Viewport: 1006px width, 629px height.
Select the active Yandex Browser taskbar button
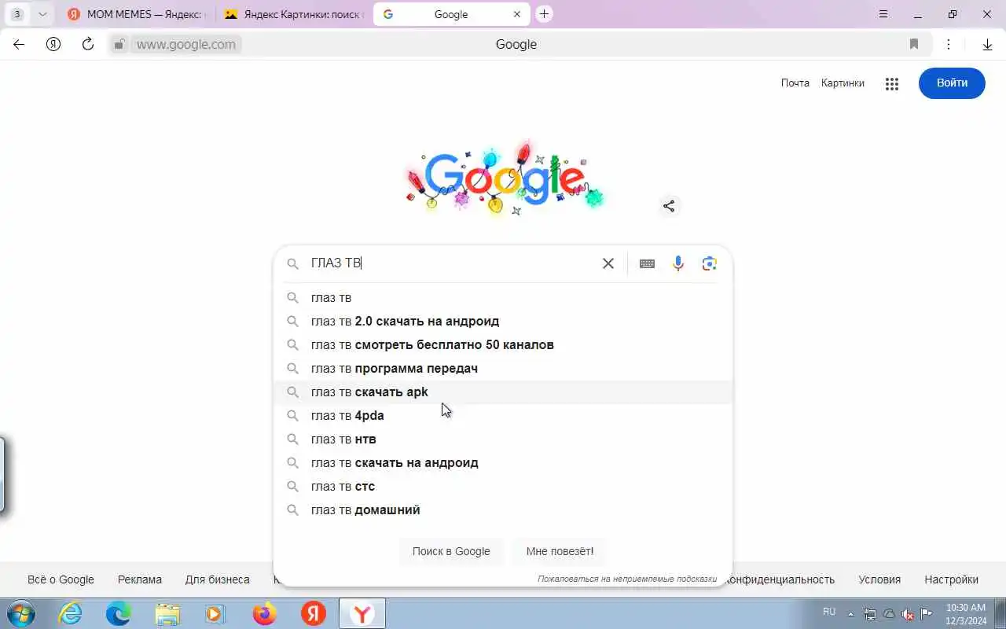click(362, 613)
